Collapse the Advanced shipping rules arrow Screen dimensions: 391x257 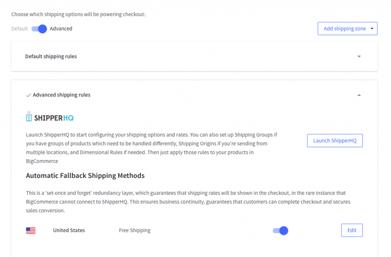[x=359, y=95]
